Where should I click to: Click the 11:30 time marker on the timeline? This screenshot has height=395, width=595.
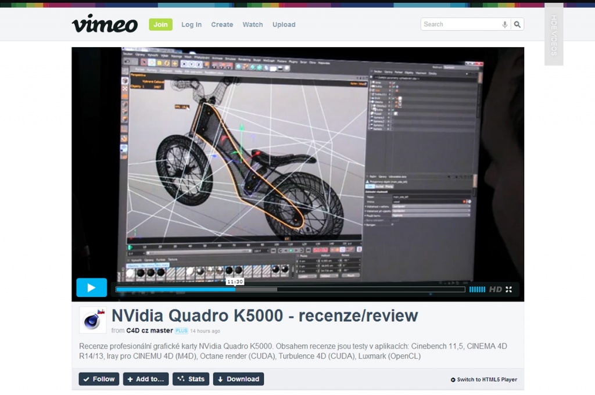[235, 282]
